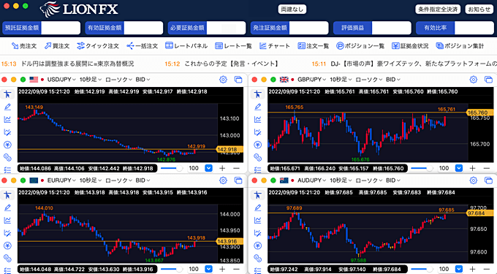This screenshot has height=274, width=497.
Task: Select cursor tool in EUR/JPY chart
Action: [x=7, y=195]
